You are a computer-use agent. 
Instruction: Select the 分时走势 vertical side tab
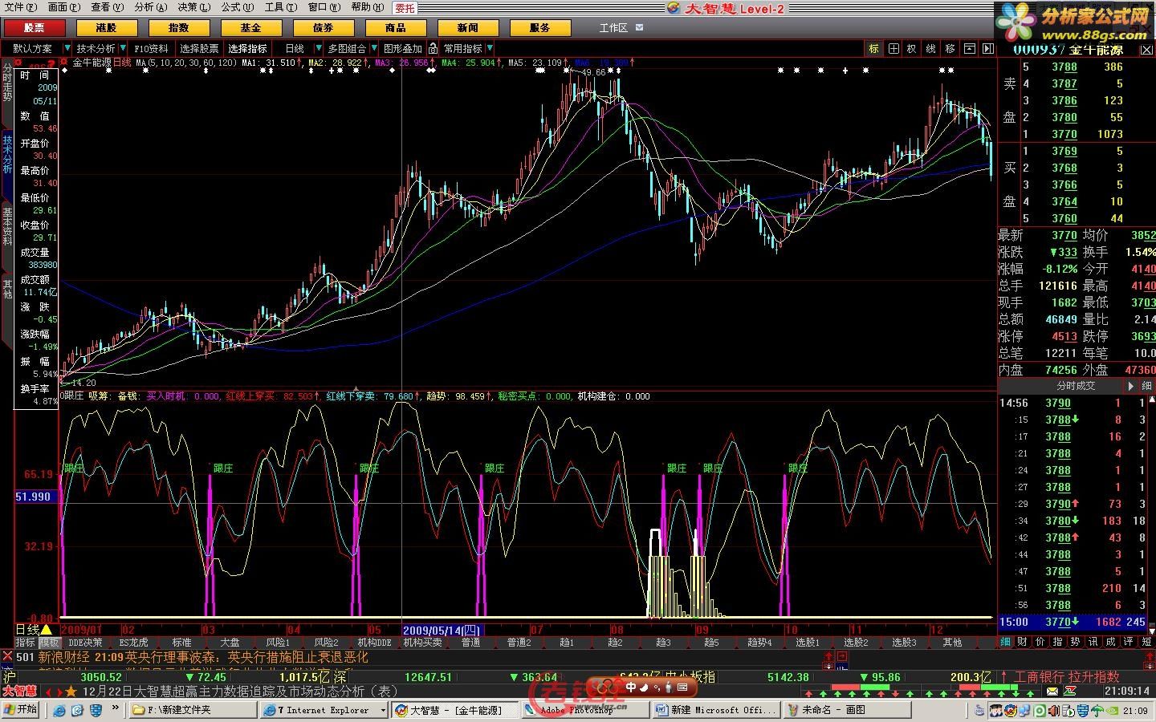[x=7, y=83]
